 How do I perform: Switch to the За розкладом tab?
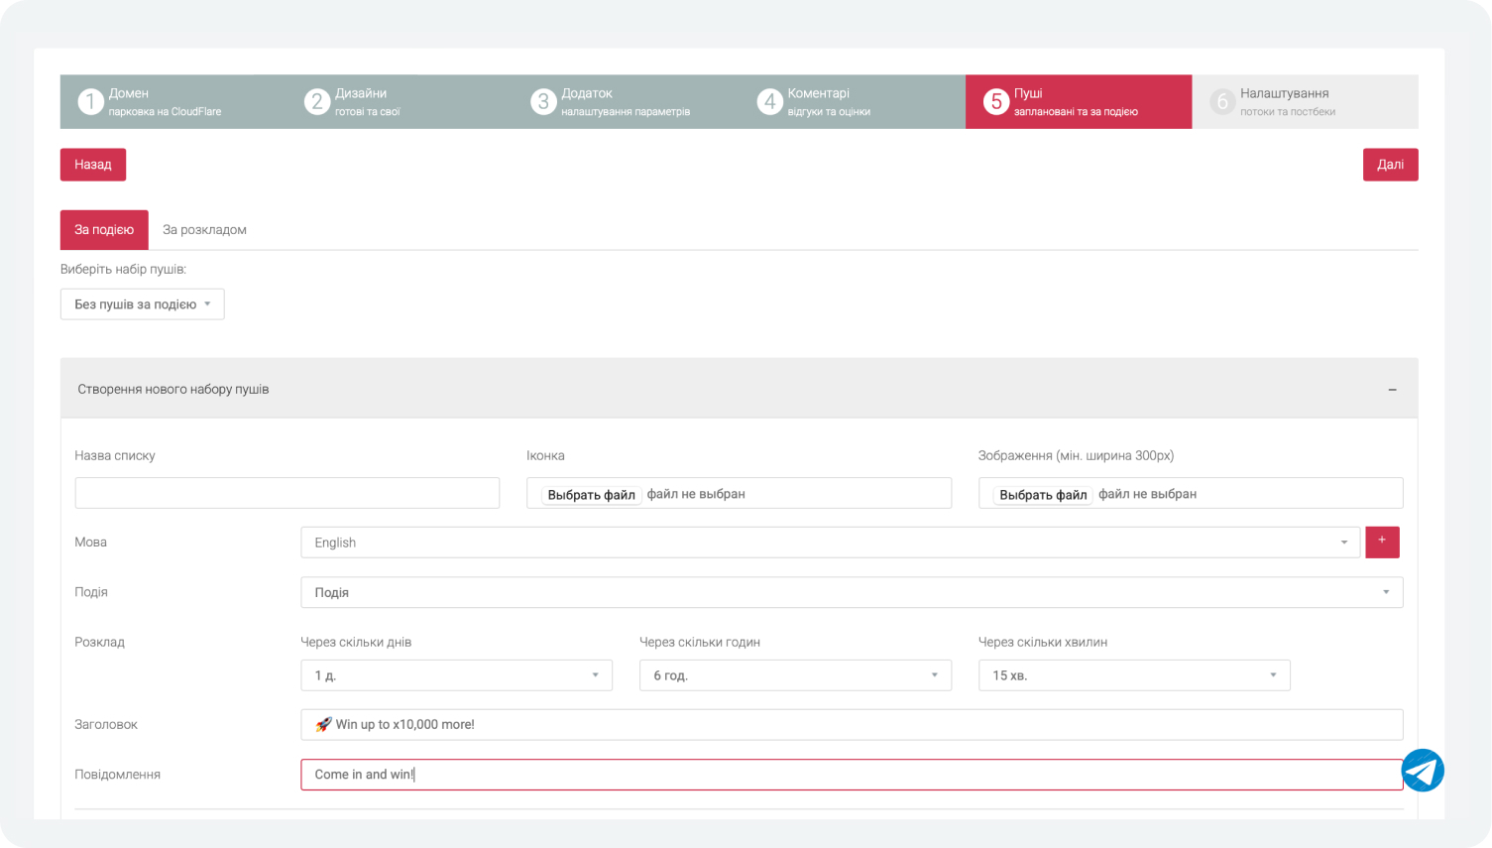coord(204,230)
